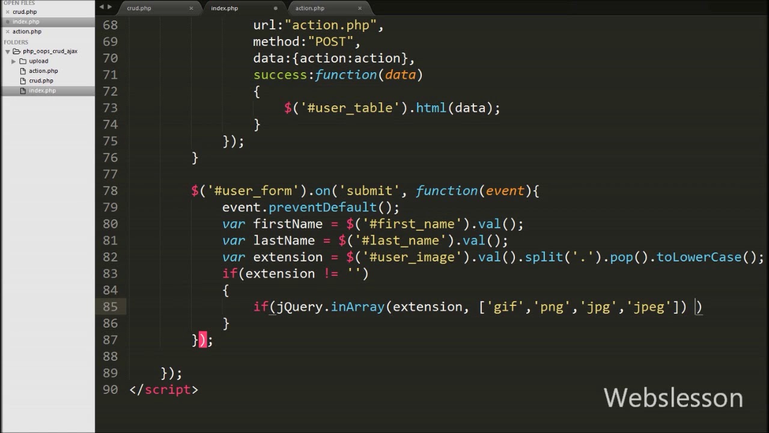769x433 pixels.
Task: Click the '#user_image' selector string
Action: [x=412, y=257]
